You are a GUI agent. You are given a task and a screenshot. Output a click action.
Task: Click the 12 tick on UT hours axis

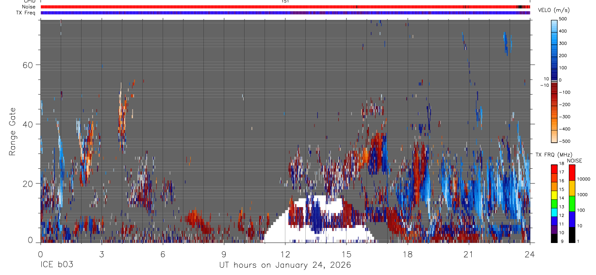coord(285,254)
